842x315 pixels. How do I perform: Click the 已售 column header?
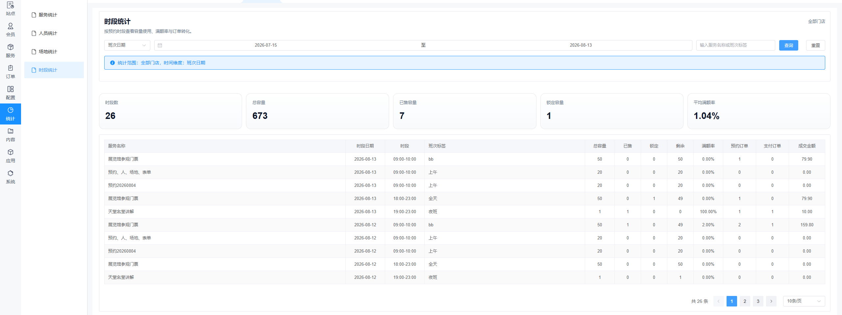(628, 146)
